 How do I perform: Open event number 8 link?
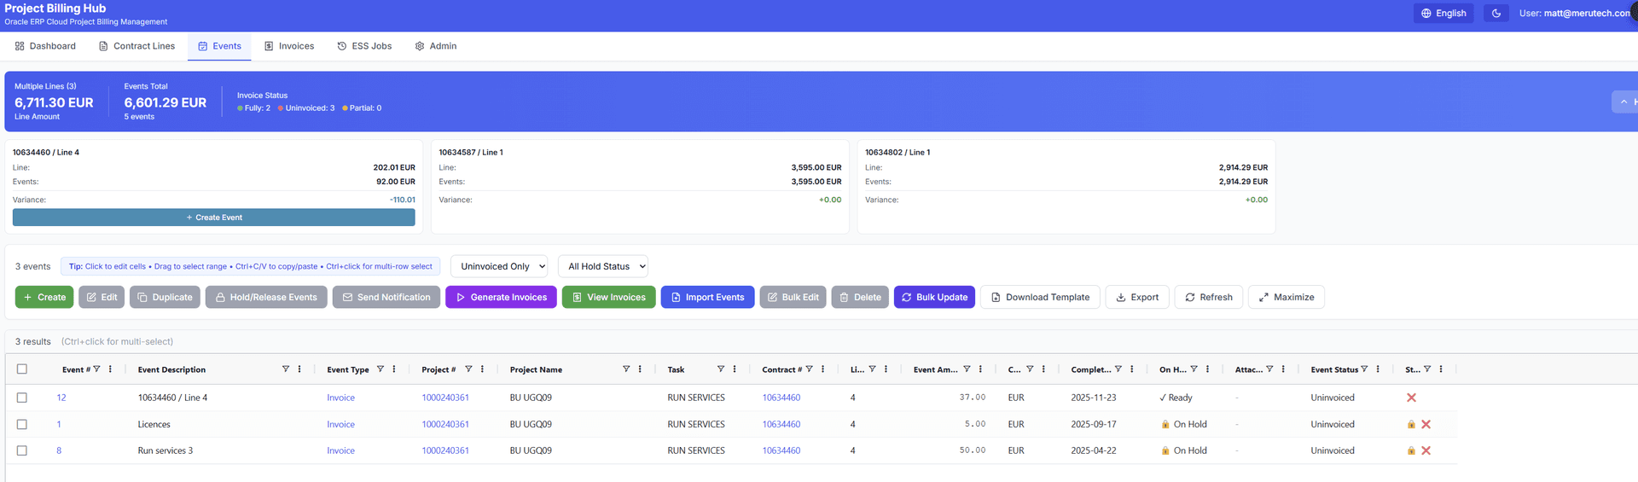pyautogui.click(x=59, y=450)
